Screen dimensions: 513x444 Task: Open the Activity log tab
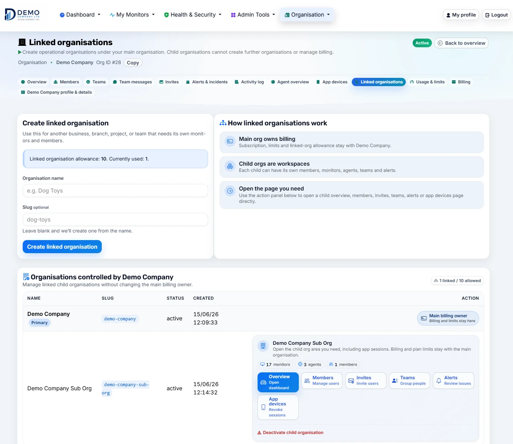249,82
